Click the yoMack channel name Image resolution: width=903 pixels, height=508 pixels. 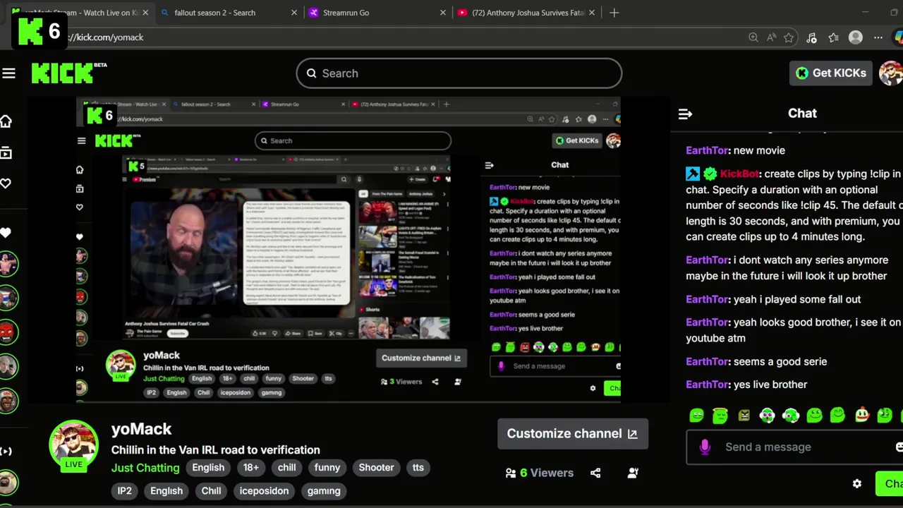click(141, 429)
